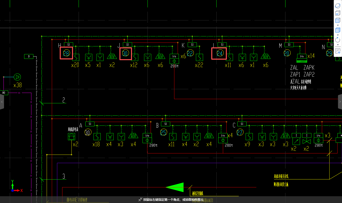Select the ZAP1 label text

pyautogui.click(x=295, y=74)
